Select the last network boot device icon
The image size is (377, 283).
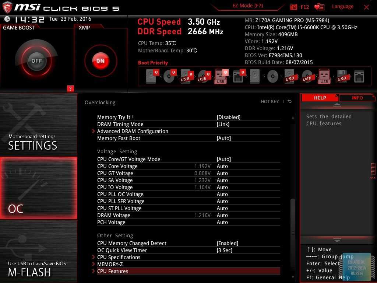point(359,76)
